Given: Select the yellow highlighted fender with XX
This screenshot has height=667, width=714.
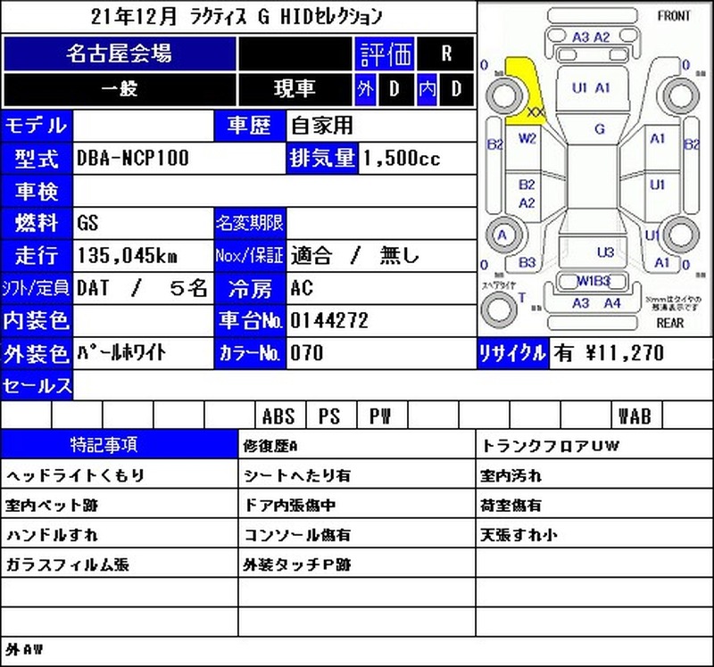Looking at the screenshot, I should [x=524, y=91].
